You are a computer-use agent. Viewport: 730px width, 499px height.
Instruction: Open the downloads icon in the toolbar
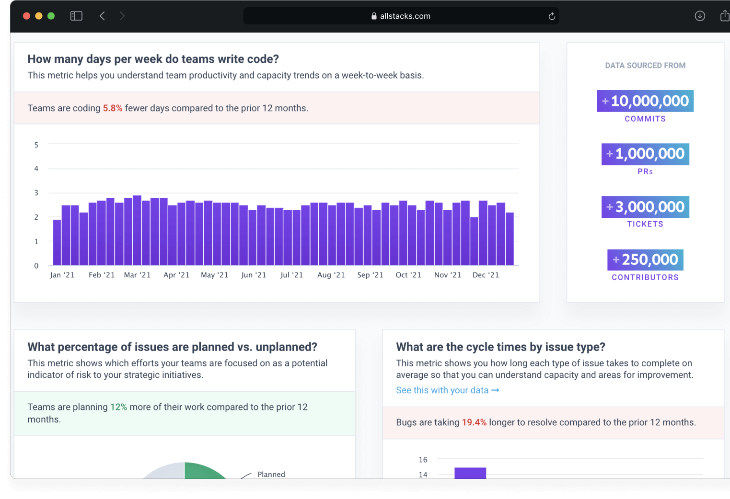tap(700, 16)
